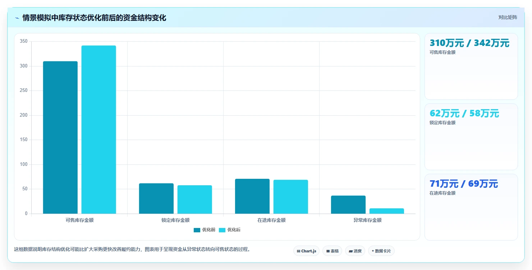Screen dimensions: 532x270
Task: Click the description text below the chart
Action: (x=132, y=250)
